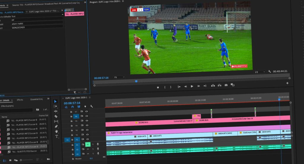
Task: Open timeline display settings wrench
Action: (91, 107)
